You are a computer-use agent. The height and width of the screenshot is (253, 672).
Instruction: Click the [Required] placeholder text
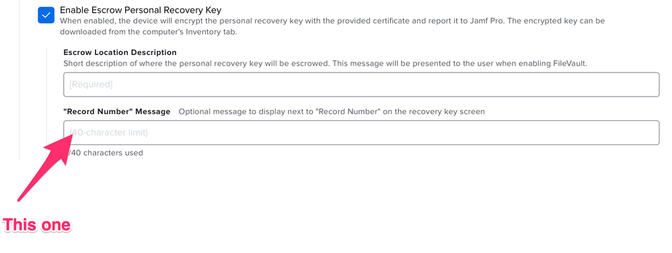(x=91, y=85)
